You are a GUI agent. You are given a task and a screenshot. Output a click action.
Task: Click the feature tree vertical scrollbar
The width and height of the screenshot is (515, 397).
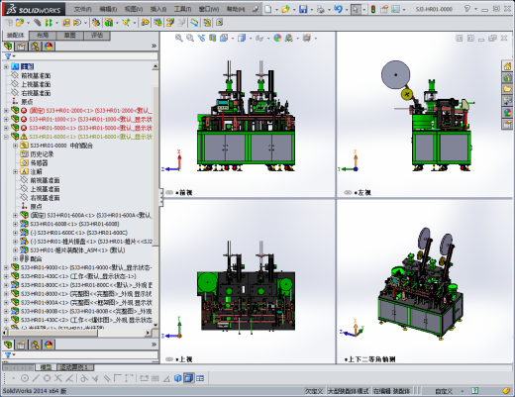pyautogui.click(x=155, y=196)
